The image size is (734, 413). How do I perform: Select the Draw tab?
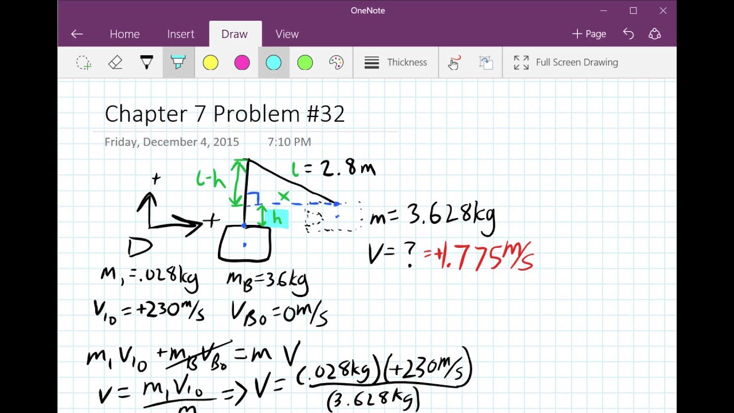click(x=235, y=34)
